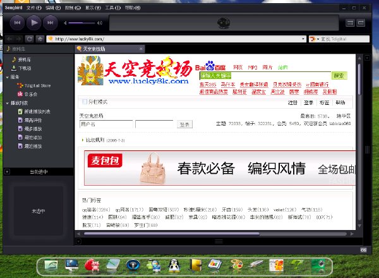Open the red fox dock icon

tap(92, 265)
